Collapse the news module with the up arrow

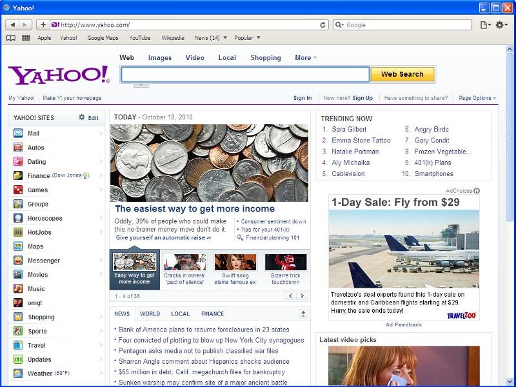(303, 314)
